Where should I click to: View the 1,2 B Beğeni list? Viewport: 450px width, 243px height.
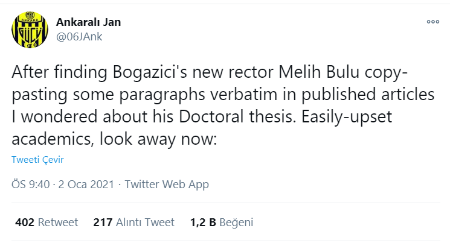point(222,222)
